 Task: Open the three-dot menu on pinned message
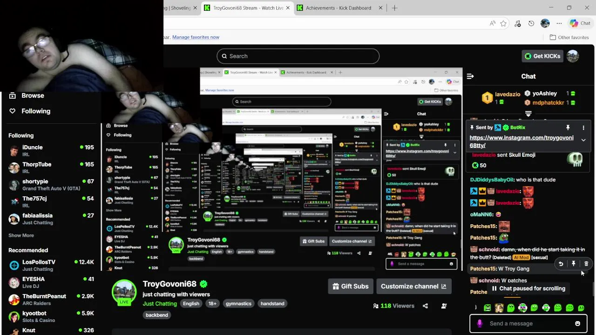(583, 127)
